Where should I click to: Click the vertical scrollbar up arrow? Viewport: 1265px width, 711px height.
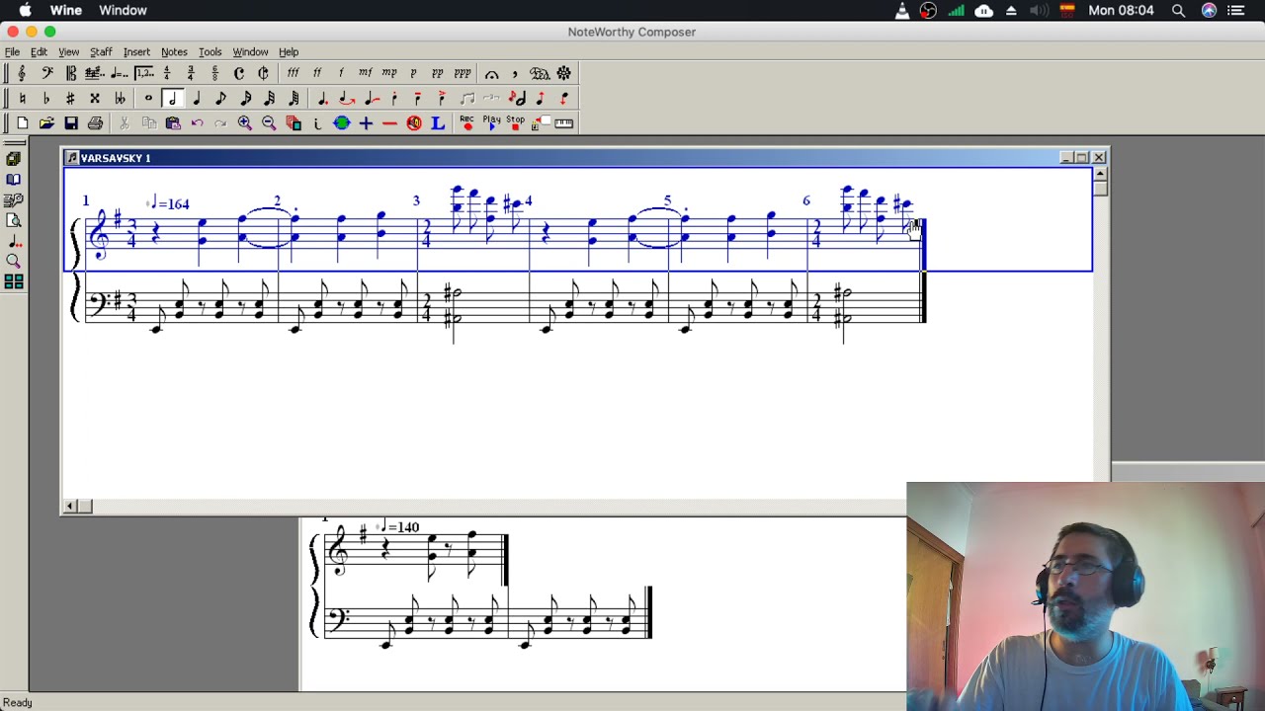tap(1100, 175)
